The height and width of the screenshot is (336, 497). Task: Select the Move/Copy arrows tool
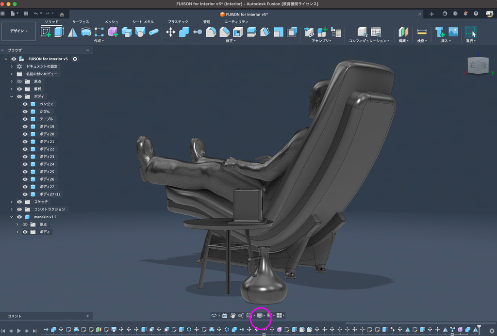170,32
